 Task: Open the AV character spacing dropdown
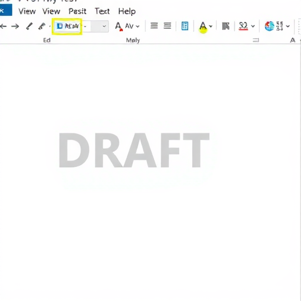132,26
